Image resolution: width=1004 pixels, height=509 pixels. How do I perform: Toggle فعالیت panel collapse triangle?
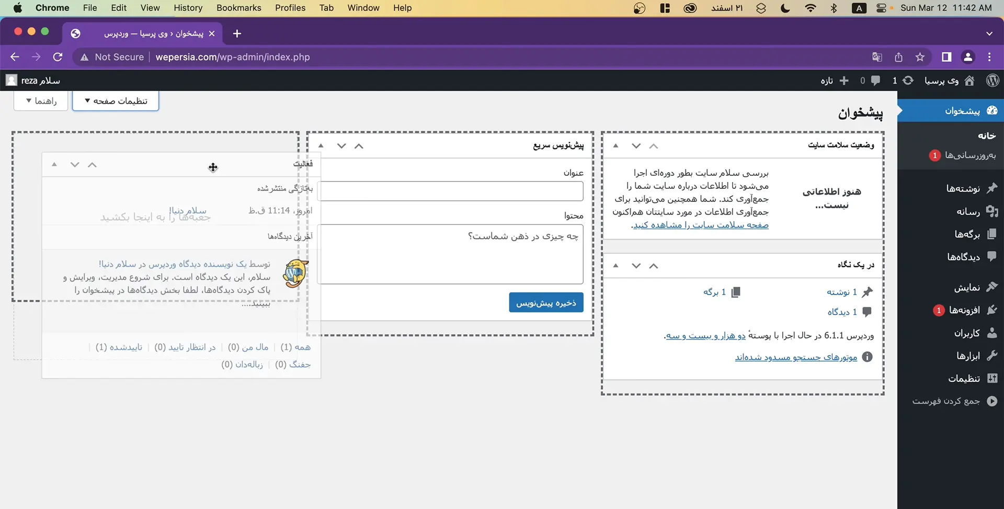[54, 165]
